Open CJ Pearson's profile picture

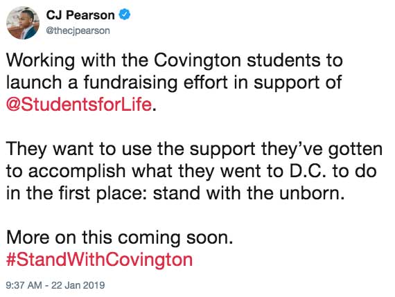[23, 23]
